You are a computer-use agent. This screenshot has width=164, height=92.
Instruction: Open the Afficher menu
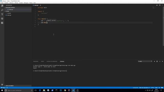pyautogui.click(x=16, y=3)
